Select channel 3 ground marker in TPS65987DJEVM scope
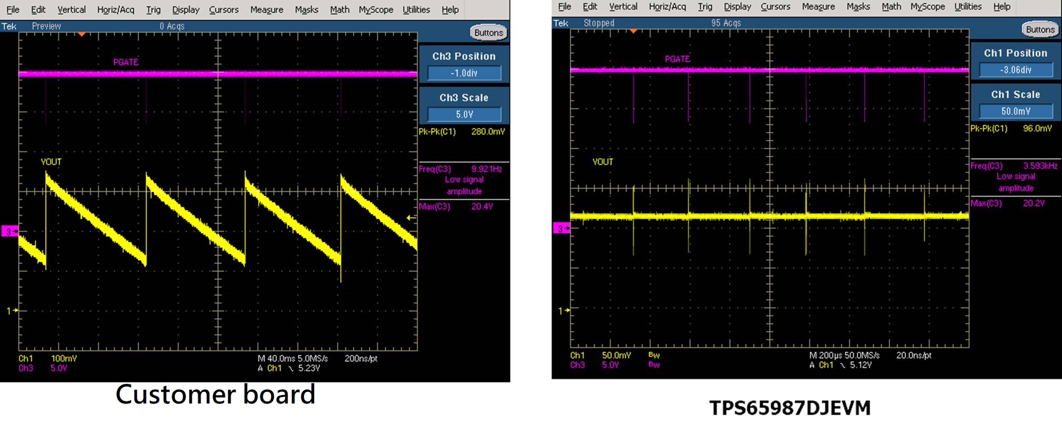Screen dimensions: 1062x438 (x=561, y=228)
